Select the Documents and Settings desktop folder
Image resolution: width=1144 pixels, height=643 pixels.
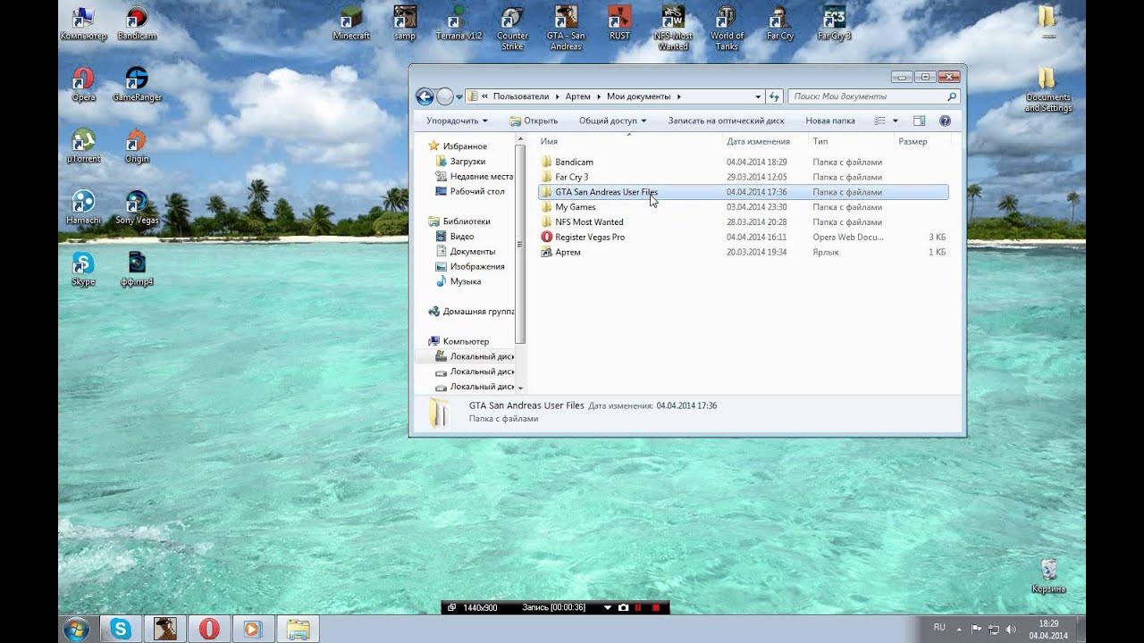click(1047, 89)
